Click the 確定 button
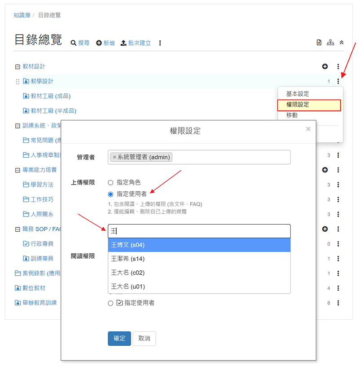Screen dimensions: 359x366 click(119, 339)
